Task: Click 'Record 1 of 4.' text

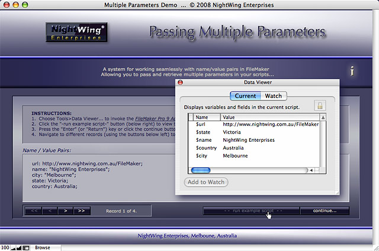Action: pyautogui.click(x=121, y=211)
